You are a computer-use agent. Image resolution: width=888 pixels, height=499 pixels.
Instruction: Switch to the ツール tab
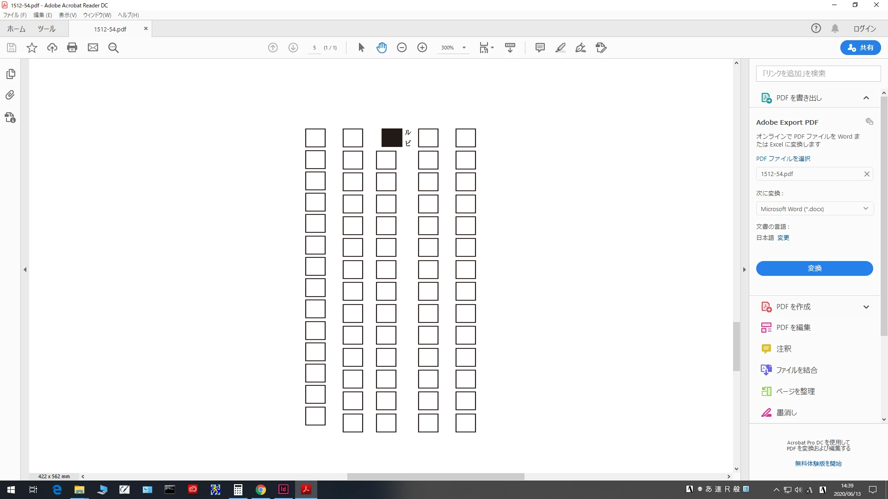(46, 29)
